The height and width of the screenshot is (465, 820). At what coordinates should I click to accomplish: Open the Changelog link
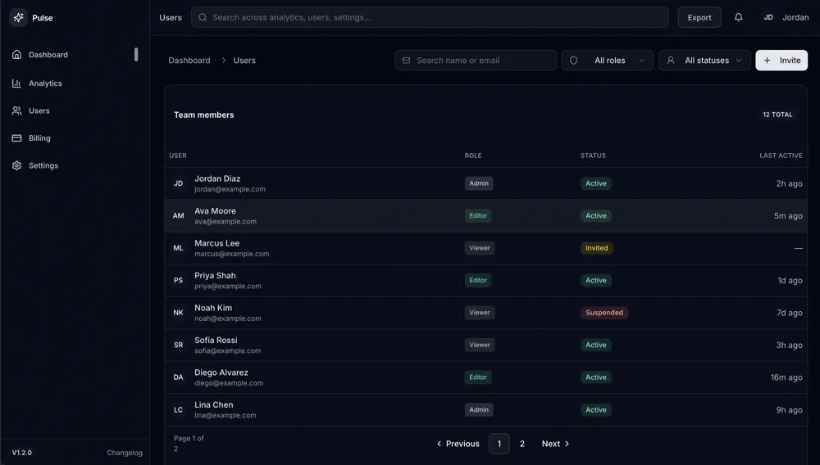click(x=125, y=453)
